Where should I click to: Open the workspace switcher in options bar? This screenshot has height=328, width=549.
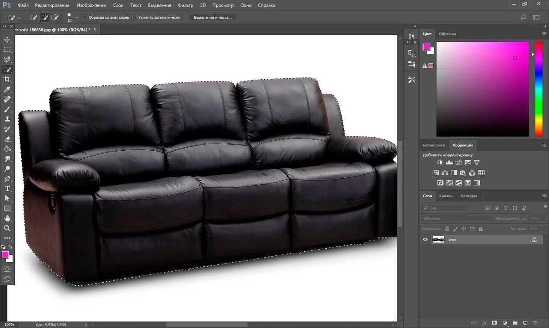(x=536, y=17)
